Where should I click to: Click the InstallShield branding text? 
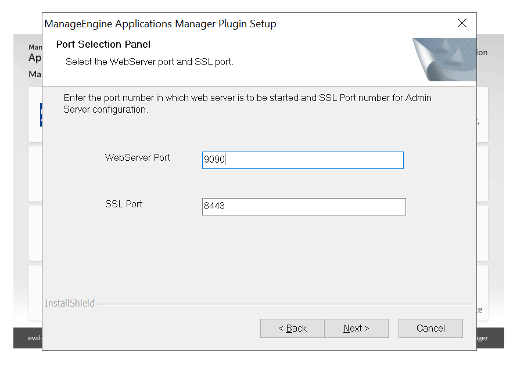coord(70,303)
